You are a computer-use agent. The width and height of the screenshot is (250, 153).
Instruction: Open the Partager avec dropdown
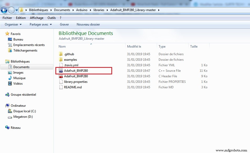click(x=41, y=24)
